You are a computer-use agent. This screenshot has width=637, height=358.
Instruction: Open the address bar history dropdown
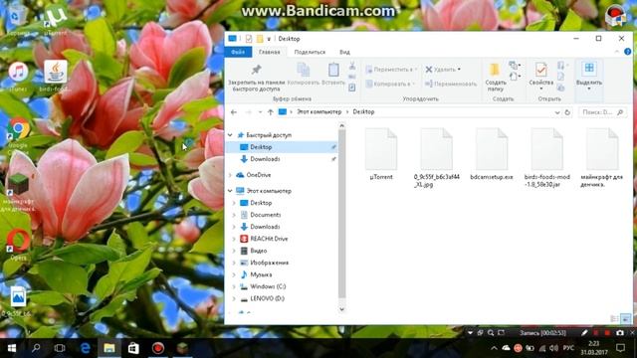point(557,112)
